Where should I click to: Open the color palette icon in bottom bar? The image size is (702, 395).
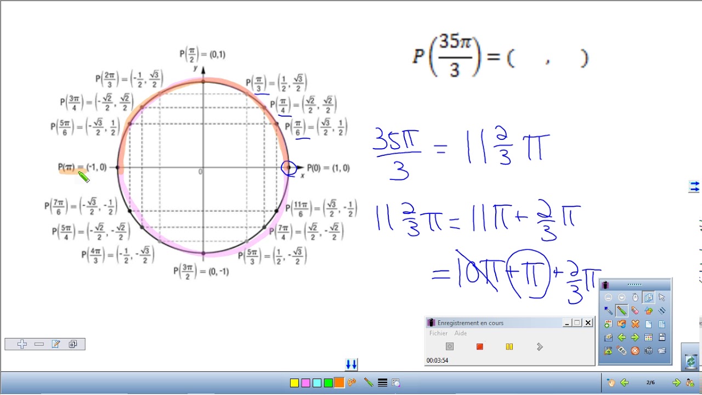point(352,383)
